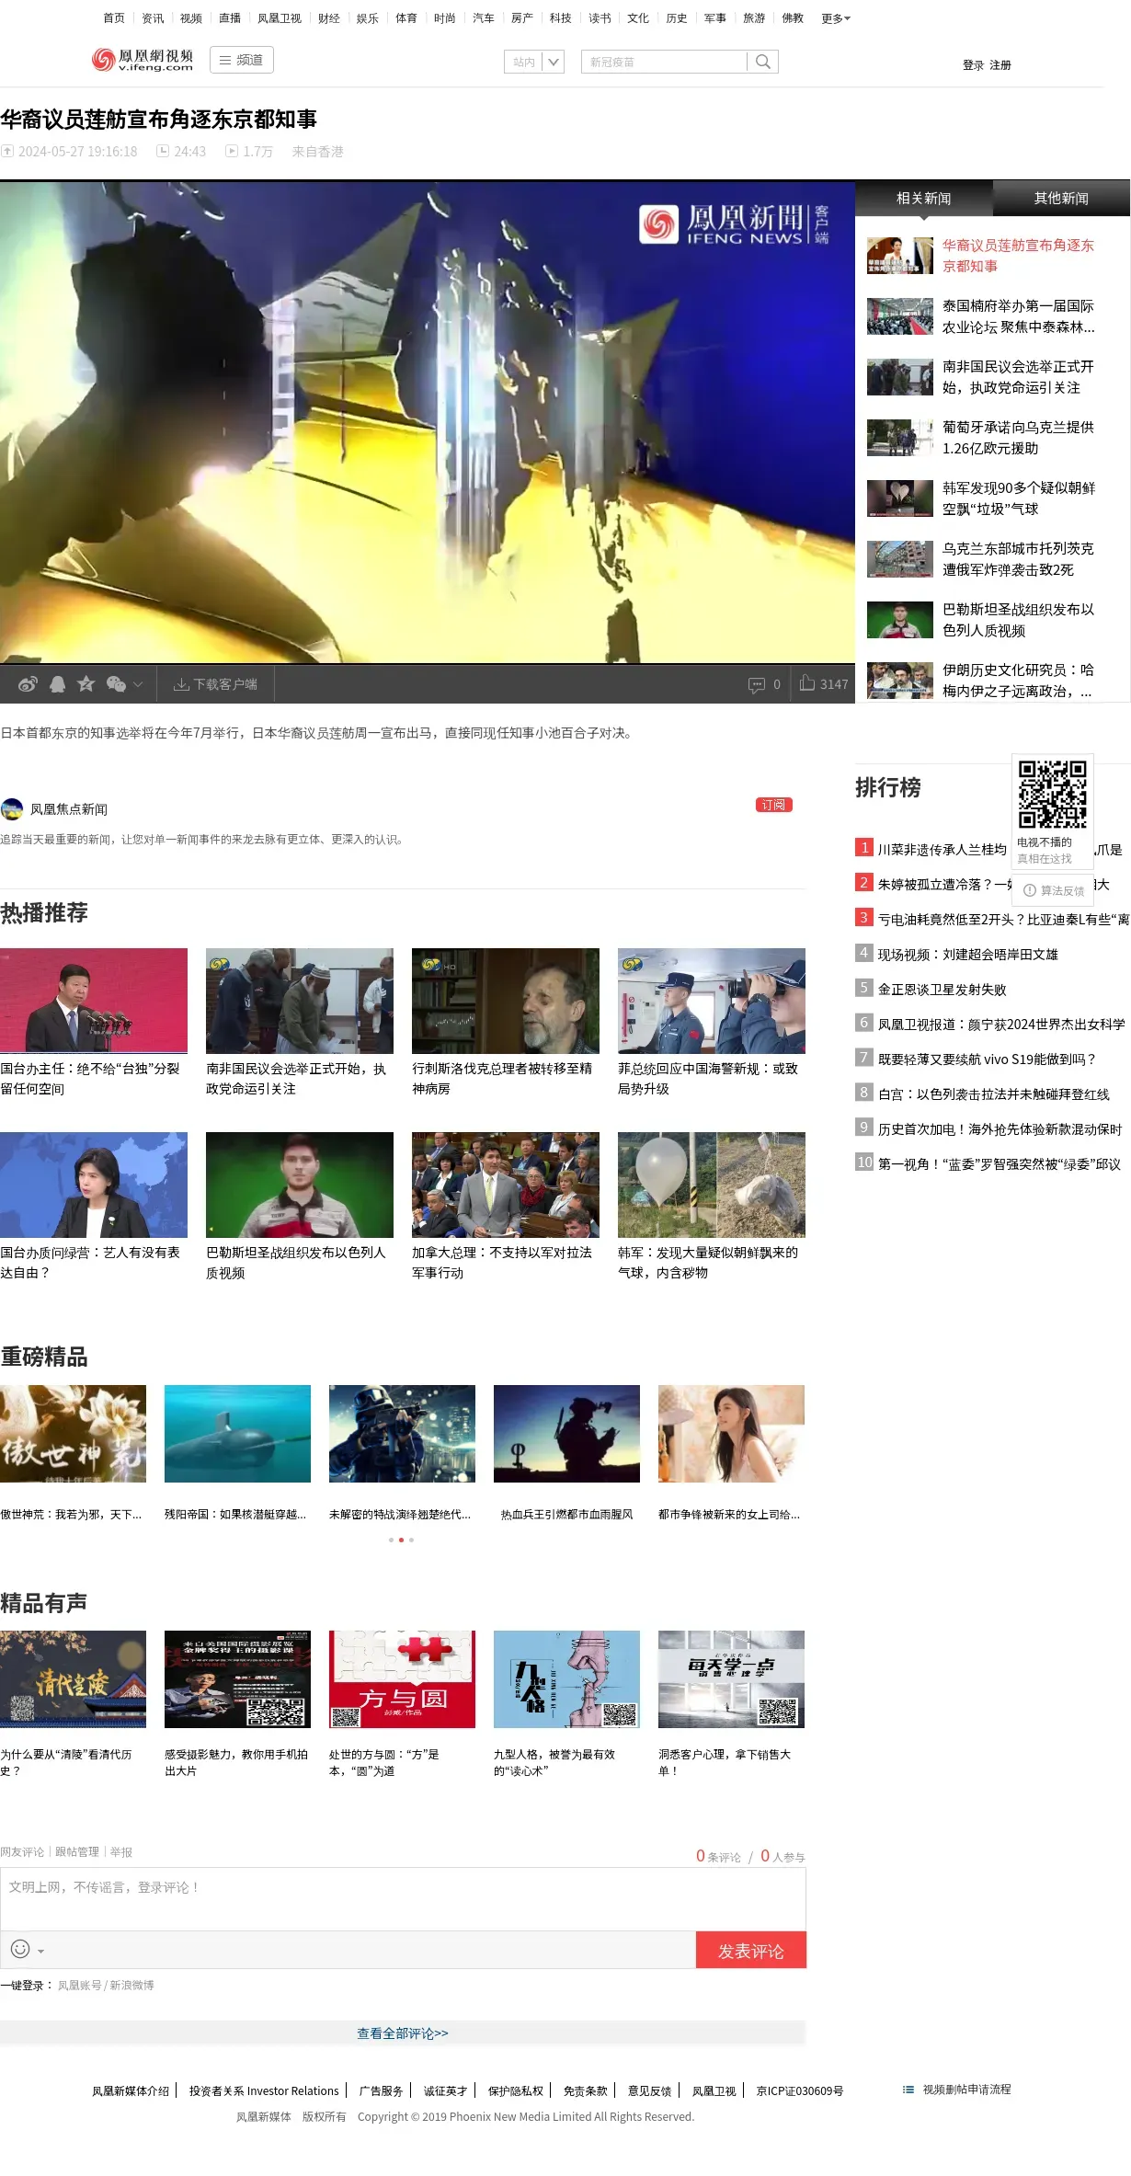Select the last carousel pagination dot

coord(411,1540)
